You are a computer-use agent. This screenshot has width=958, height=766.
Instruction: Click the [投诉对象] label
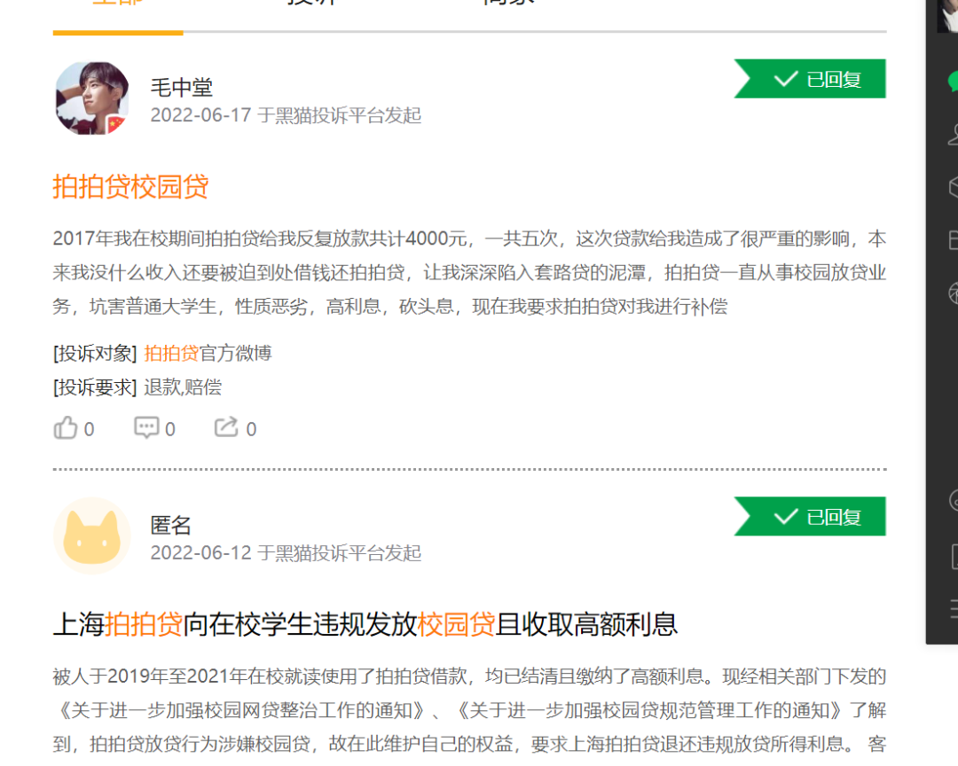[95, 353]
